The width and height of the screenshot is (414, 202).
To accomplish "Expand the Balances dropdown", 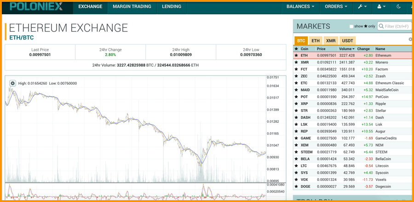I will (300, 7).
